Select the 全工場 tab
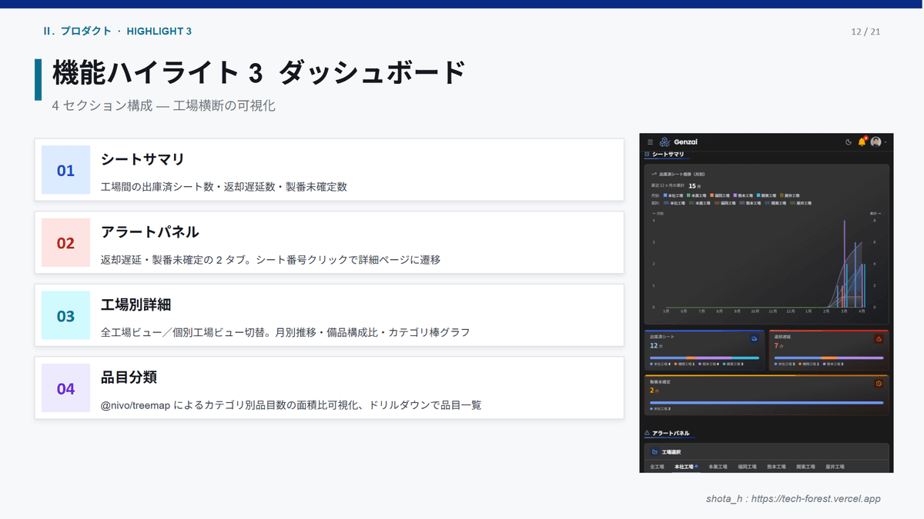 click(657, 467)
